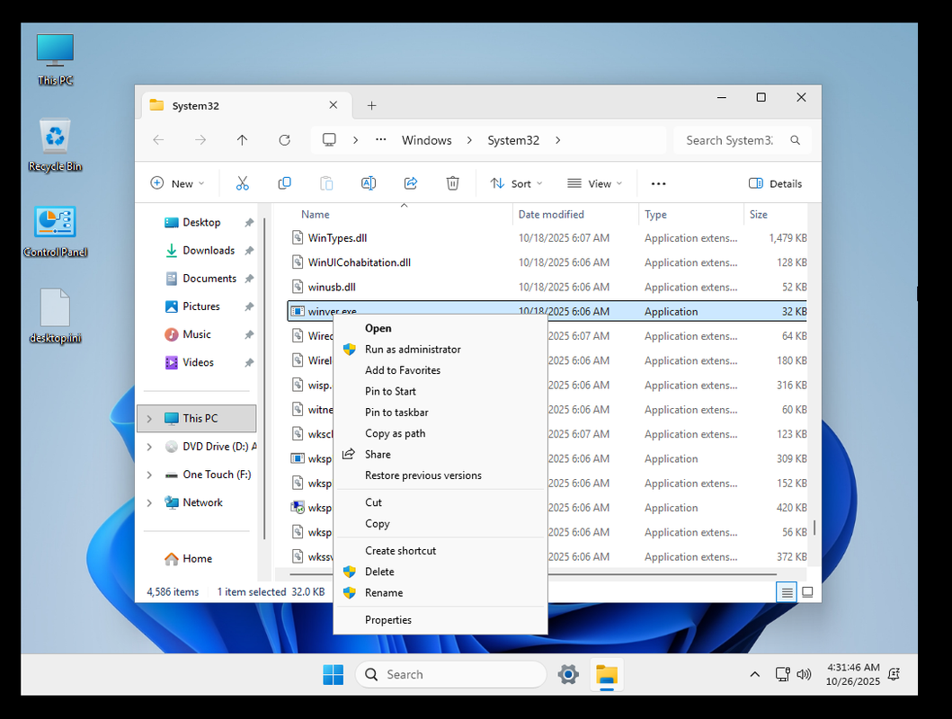The width and height of the screenshot is (952, 719).
Task: Select the Control Panel desktop icon
Action: click(x=55, y=231)
